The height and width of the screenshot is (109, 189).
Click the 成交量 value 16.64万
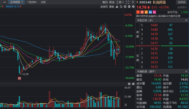point(156,83)
